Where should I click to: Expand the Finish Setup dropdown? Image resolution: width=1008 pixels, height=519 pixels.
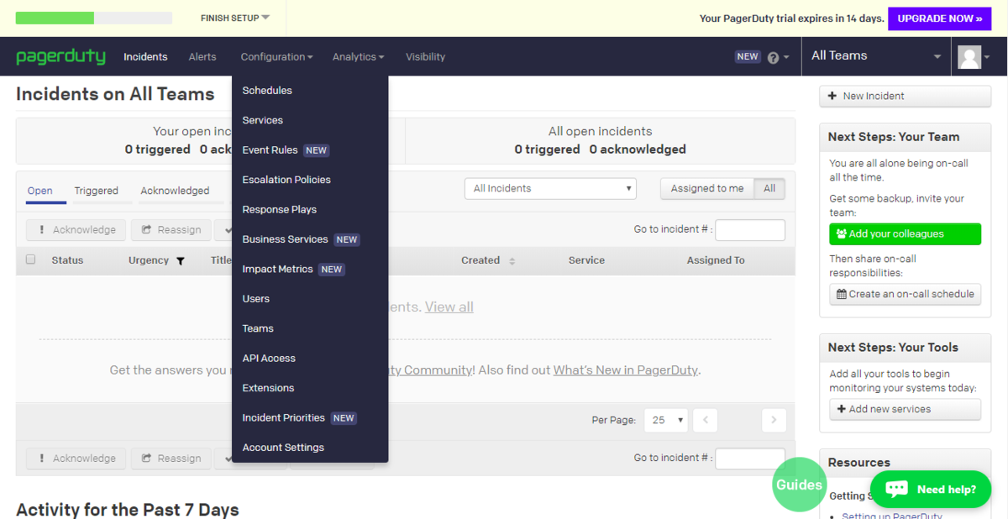[x=235, y=18]
